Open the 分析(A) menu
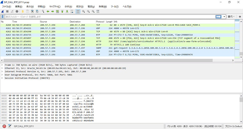This screenshot has height=129, width=243. coord(68,7)
